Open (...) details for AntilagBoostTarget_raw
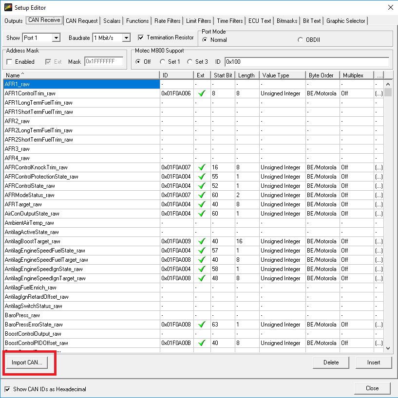 [379, 241]
